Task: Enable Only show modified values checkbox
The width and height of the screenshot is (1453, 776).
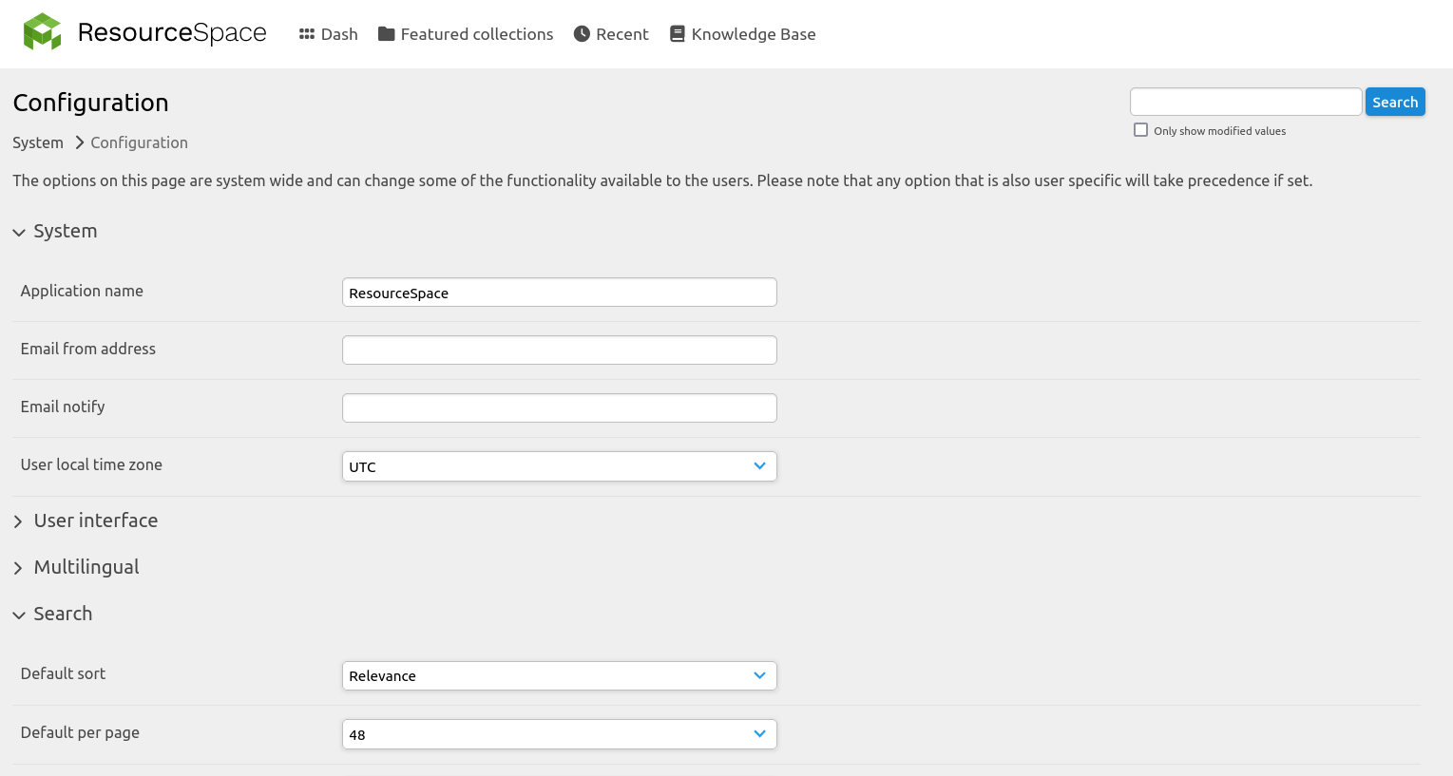Action: tap(1140, 130)
